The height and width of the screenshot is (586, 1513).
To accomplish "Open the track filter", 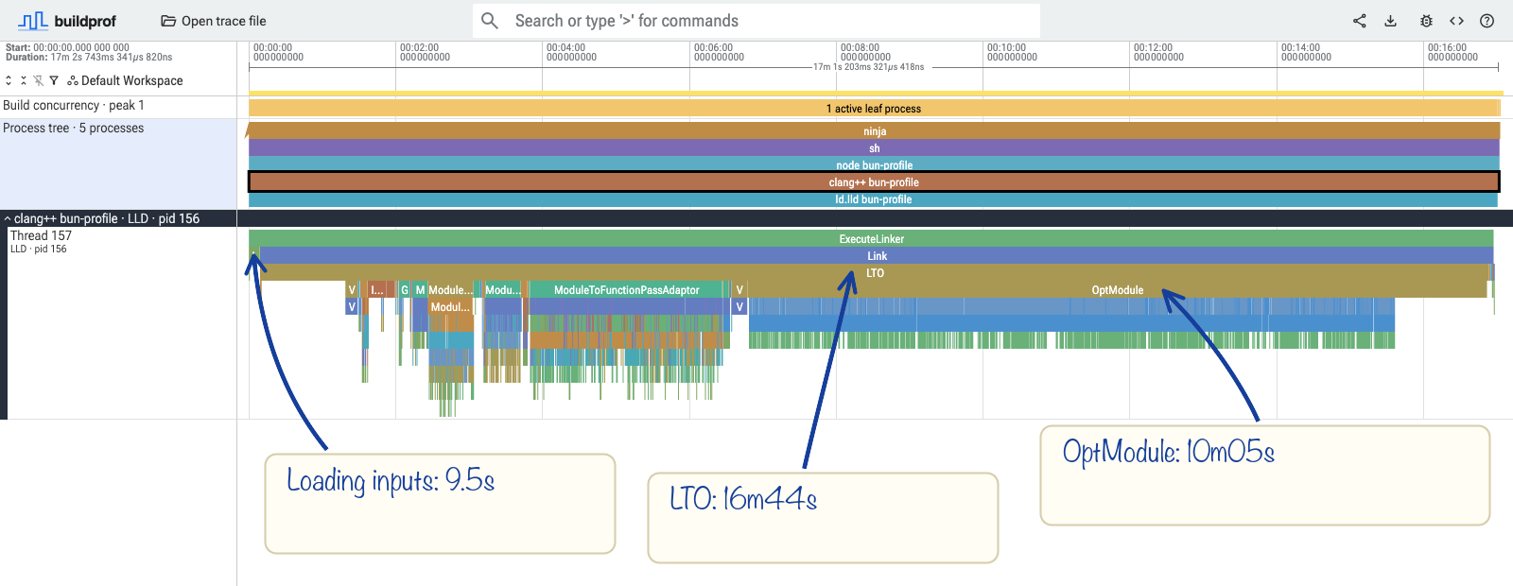I will pos(54,81).
